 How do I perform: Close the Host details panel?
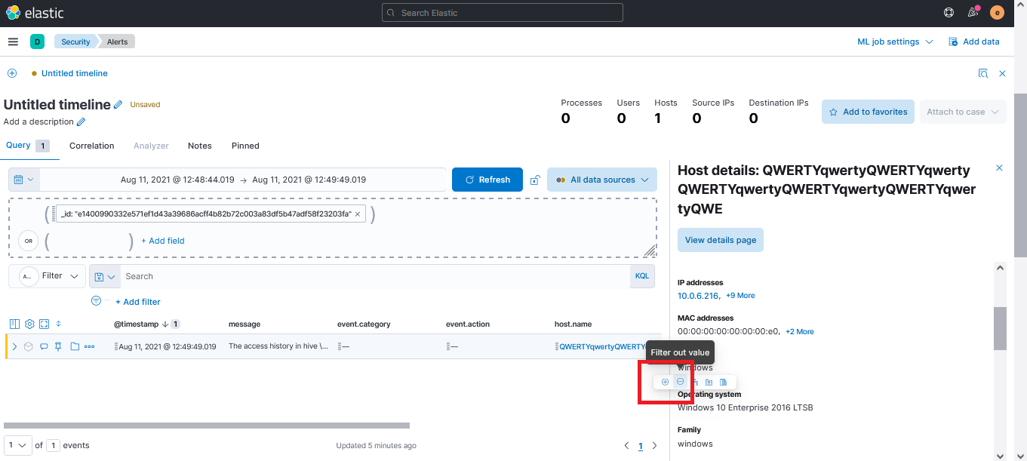1000,168
